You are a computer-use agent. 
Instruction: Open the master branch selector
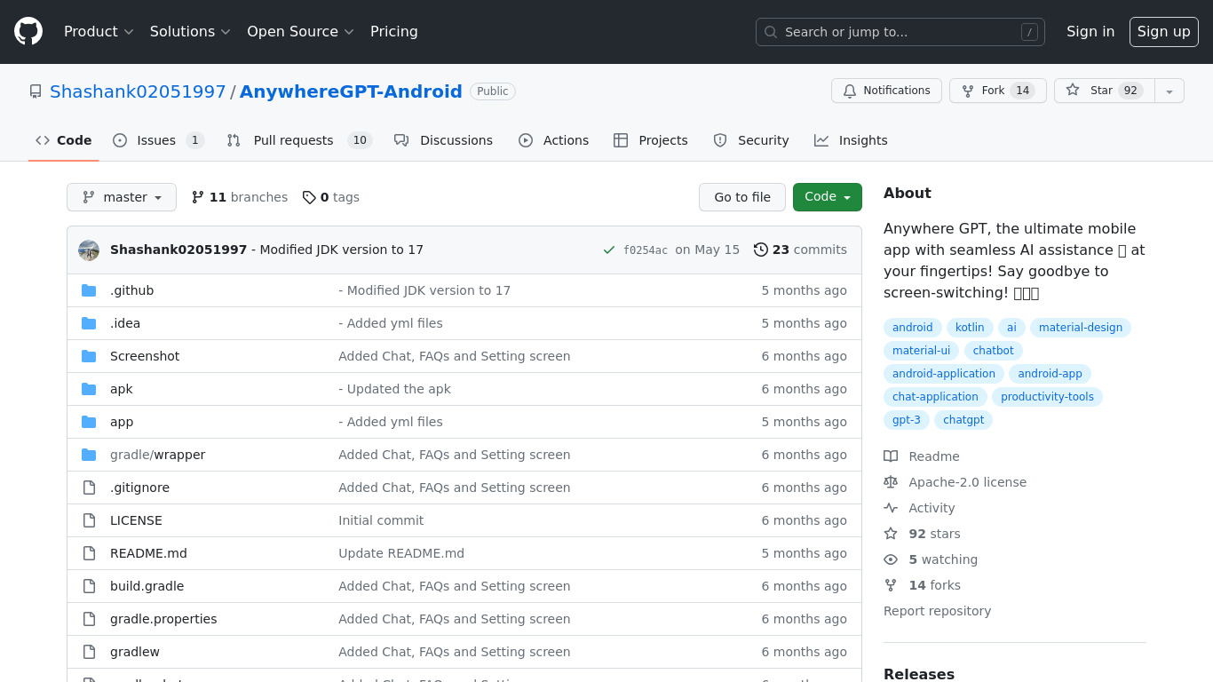tap(122, 197)
